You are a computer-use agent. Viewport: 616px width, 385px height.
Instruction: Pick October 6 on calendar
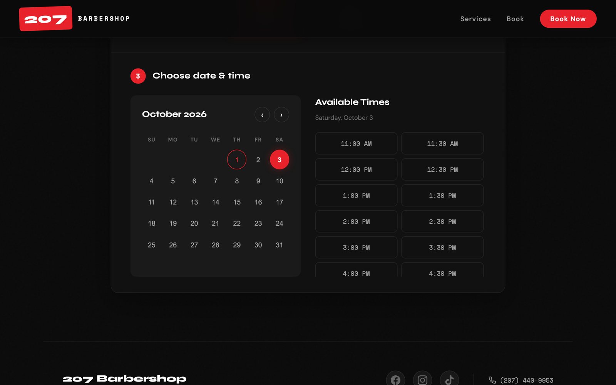[194, 181]
